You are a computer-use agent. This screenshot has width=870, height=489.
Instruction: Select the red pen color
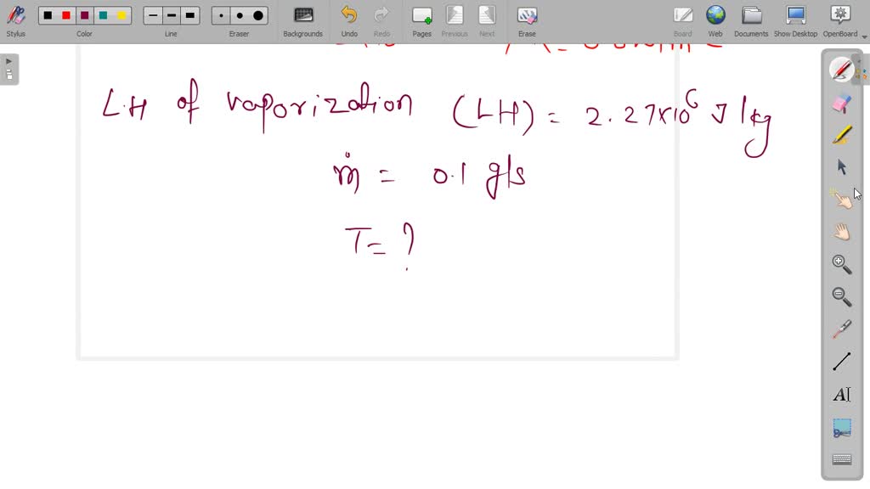[65, 14]
